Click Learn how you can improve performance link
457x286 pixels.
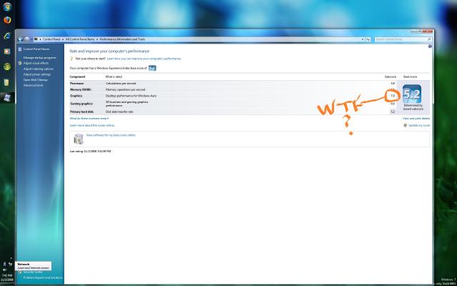tap(144, 59)
